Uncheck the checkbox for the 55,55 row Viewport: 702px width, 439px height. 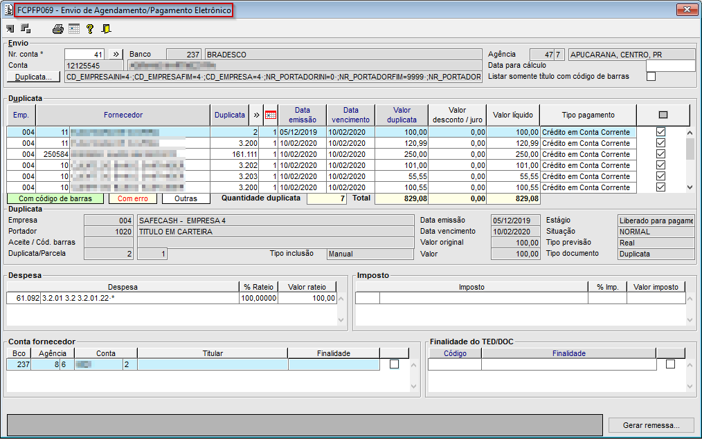click(660, 176)
